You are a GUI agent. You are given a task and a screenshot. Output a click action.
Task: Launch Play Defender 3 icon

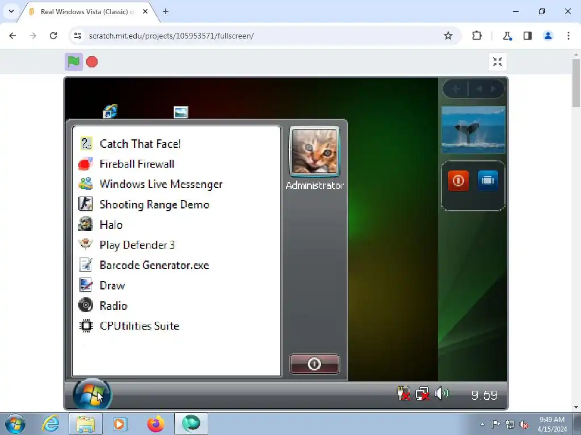86,244
